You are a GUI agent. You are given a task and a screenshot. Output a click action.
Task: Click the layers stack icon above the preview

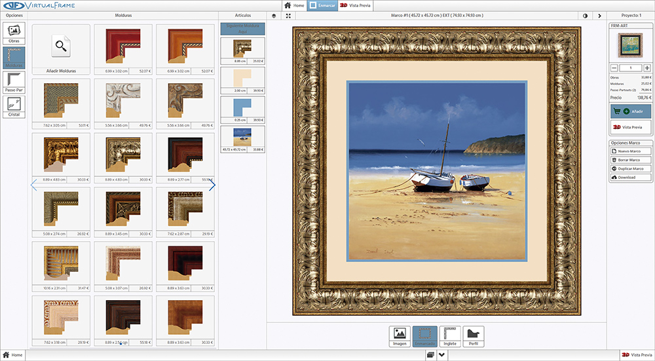(274, 16)
